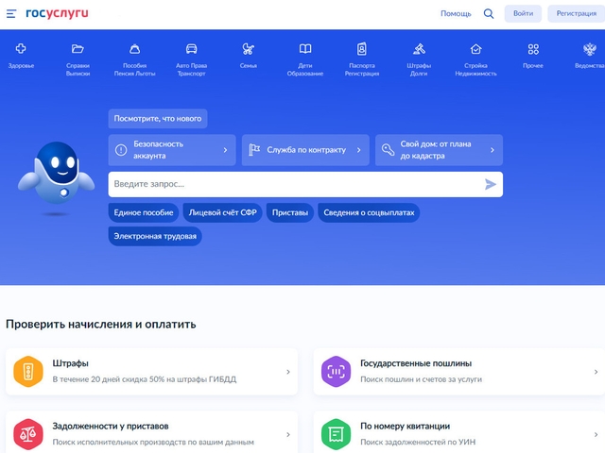Screen dimensions: 605x453
Task: Open Задолженности у приставов card chevron
Action: (x=288, y=434)
